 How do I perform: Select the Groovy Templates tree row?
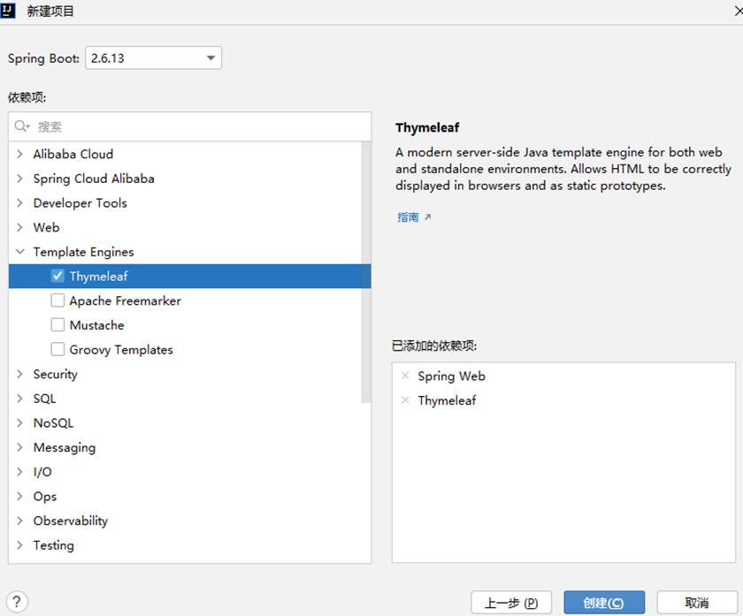189,349
